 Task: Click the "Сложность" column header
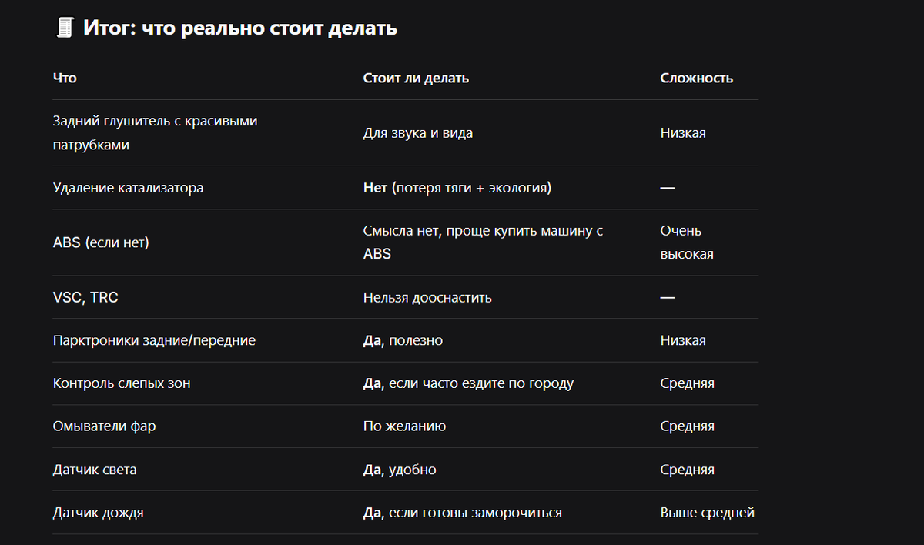click(696, 78)
